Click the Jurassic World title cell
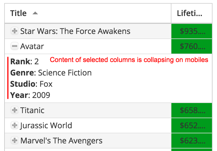 (88, 125)
